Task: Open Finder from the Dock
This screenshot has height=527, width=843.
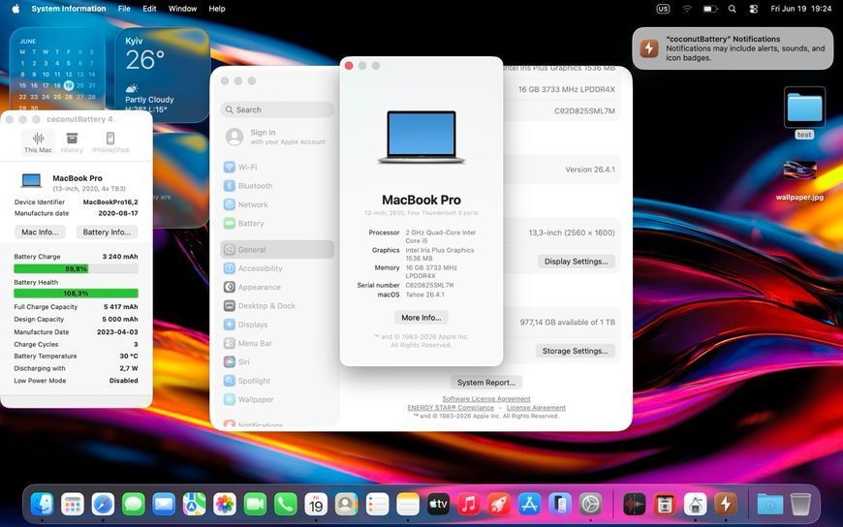Action: coord(42,505)
